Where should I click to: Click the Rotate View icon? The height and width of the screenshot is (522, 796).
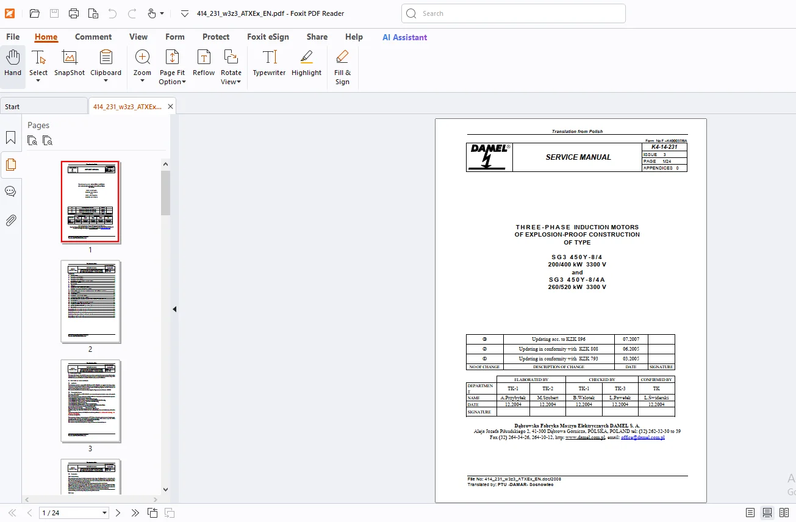231,58
